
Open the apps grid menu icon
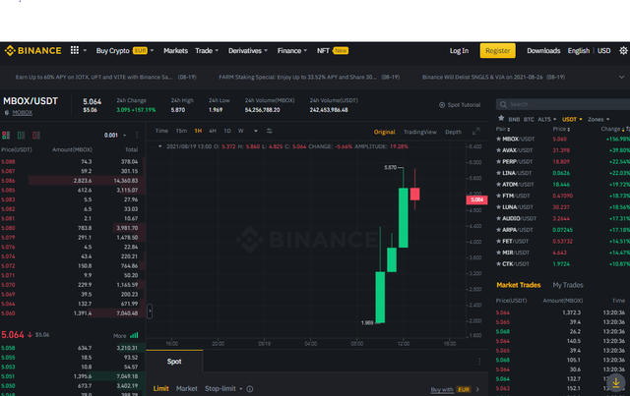point(75,50)
